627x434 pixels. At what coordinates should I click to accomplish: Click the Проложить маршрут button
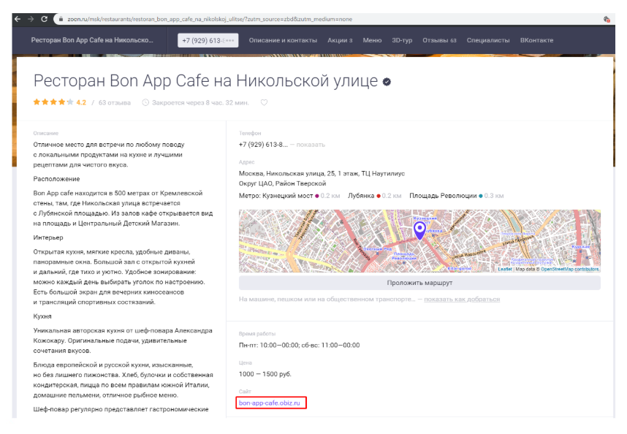click(x=419, y=283)
